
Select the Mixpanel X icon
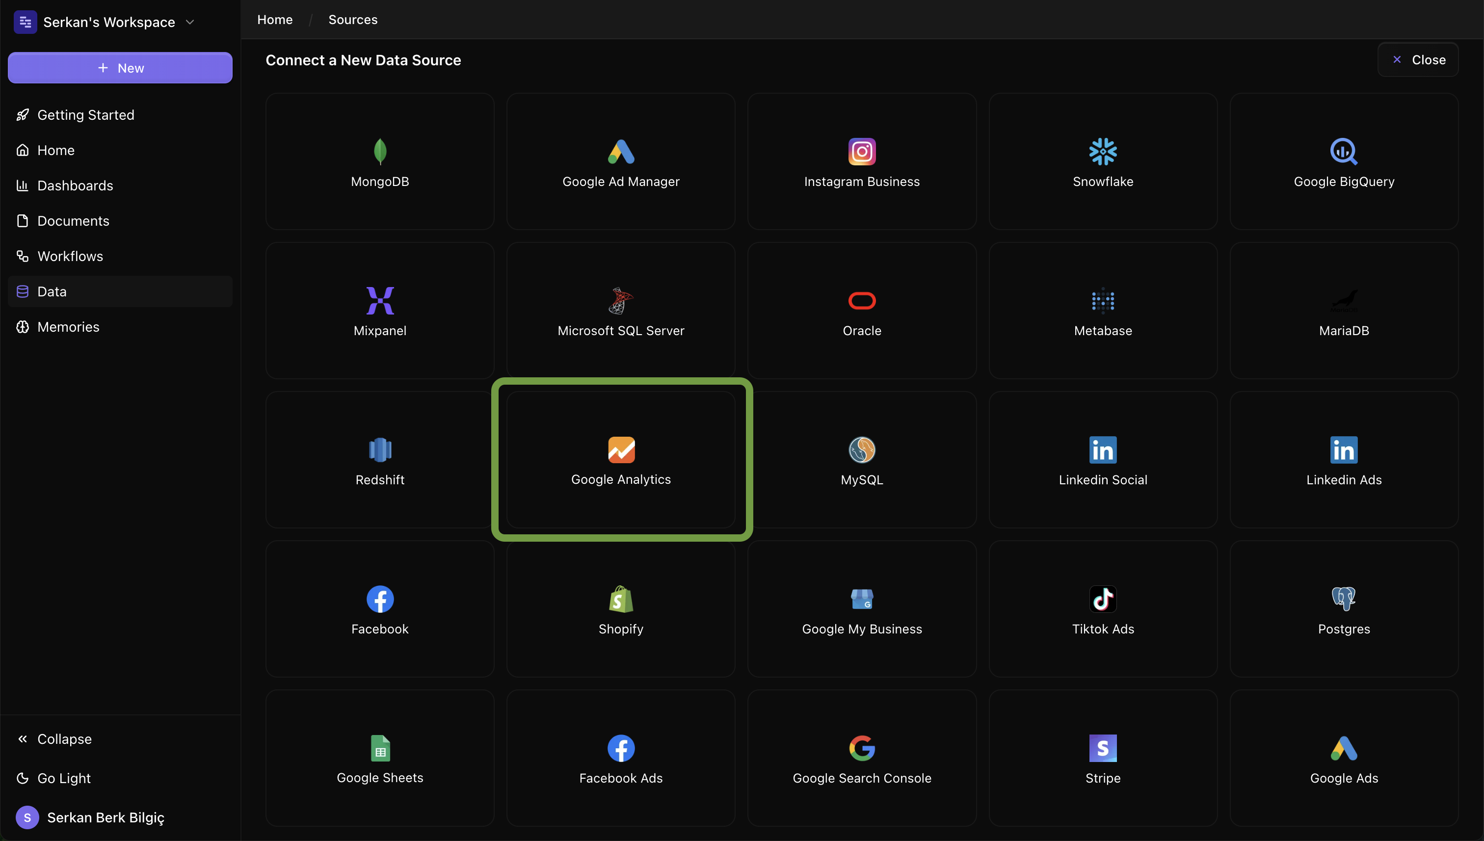tap(380, 300)
